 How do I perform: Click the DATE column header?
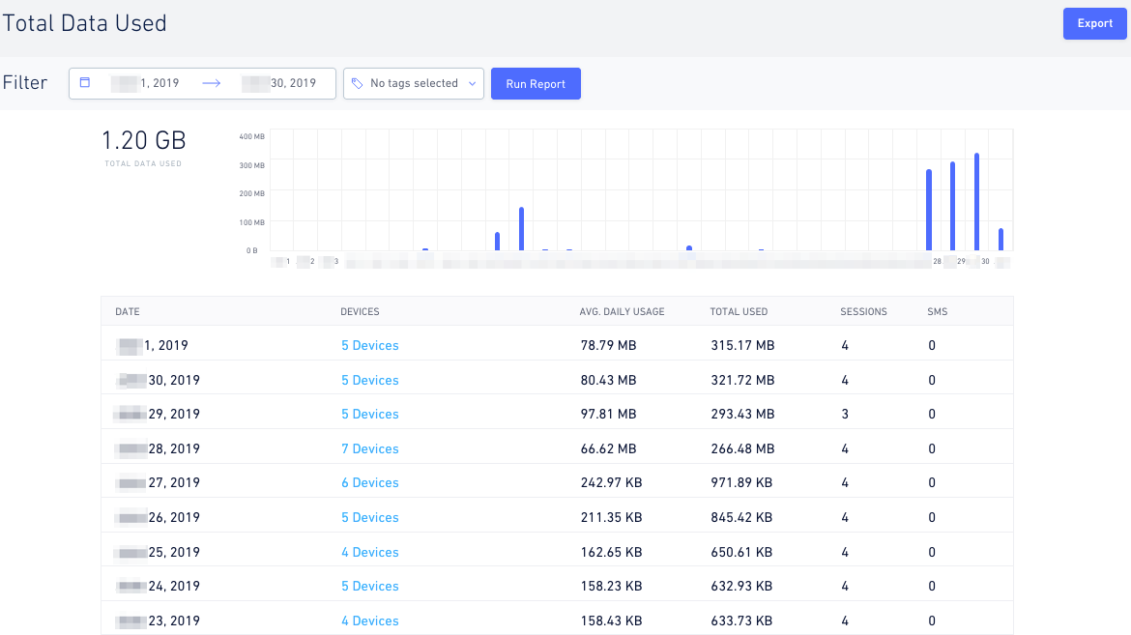click(128, 312)
